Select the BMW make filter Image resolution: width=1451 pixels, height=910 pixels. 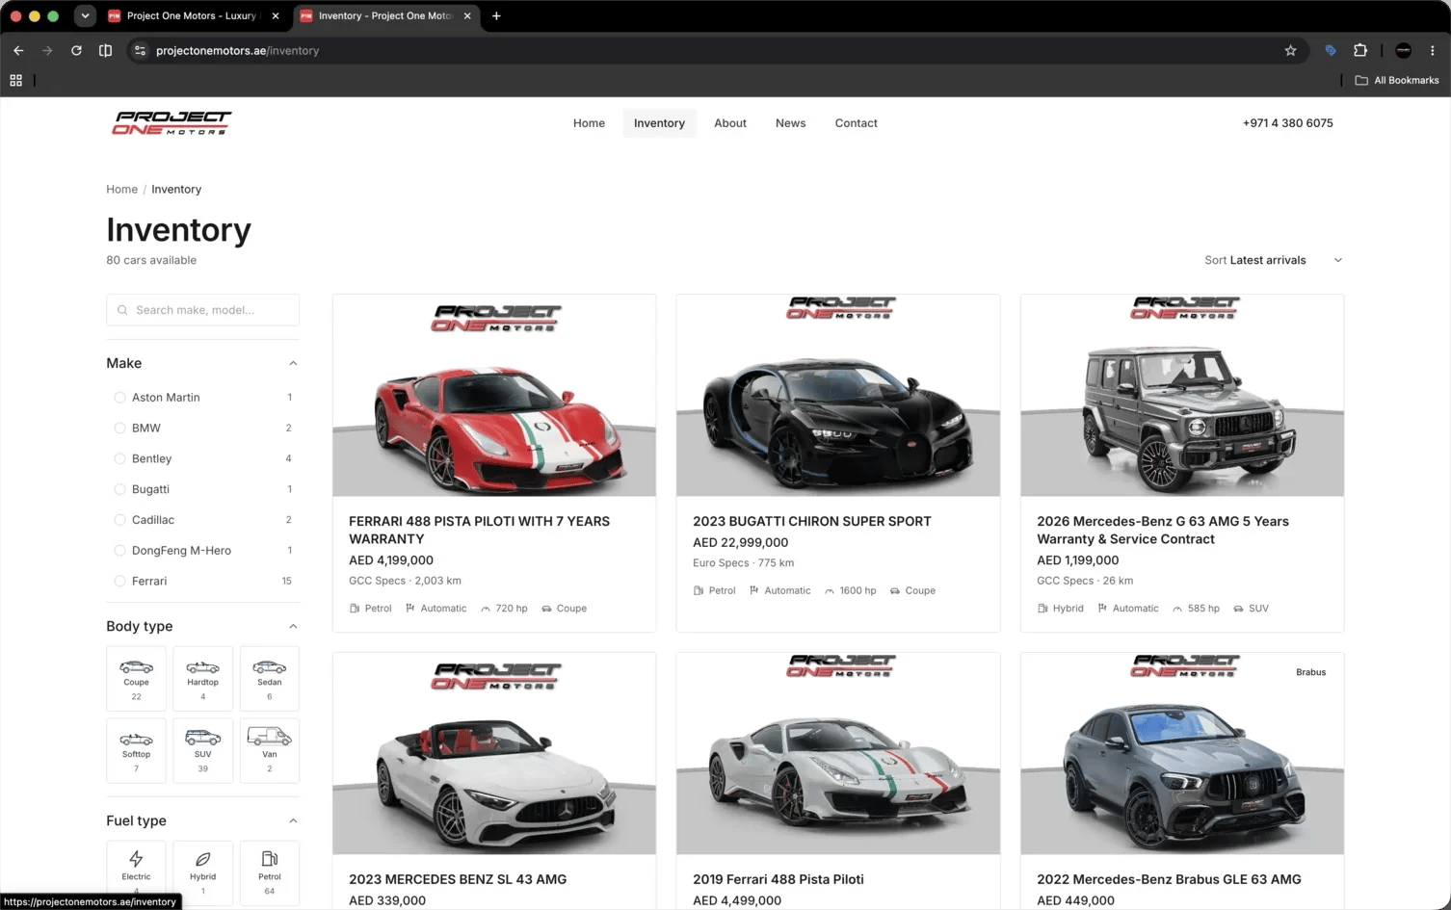pos(202,428)
